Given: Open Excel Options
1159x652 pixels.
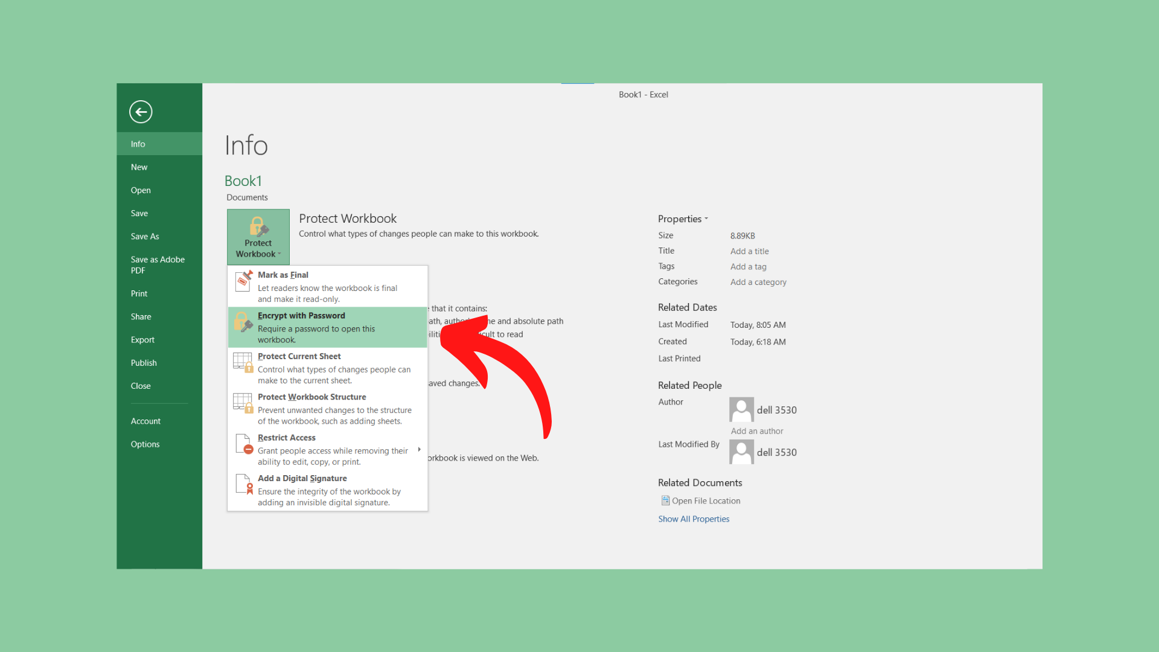Looking at the screenshot, I should tap(159, 444).
